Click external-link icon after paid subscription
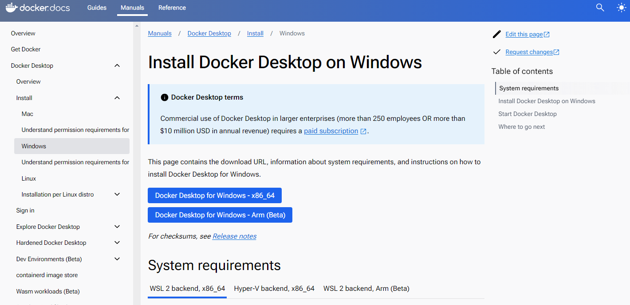 click(363, 131)
